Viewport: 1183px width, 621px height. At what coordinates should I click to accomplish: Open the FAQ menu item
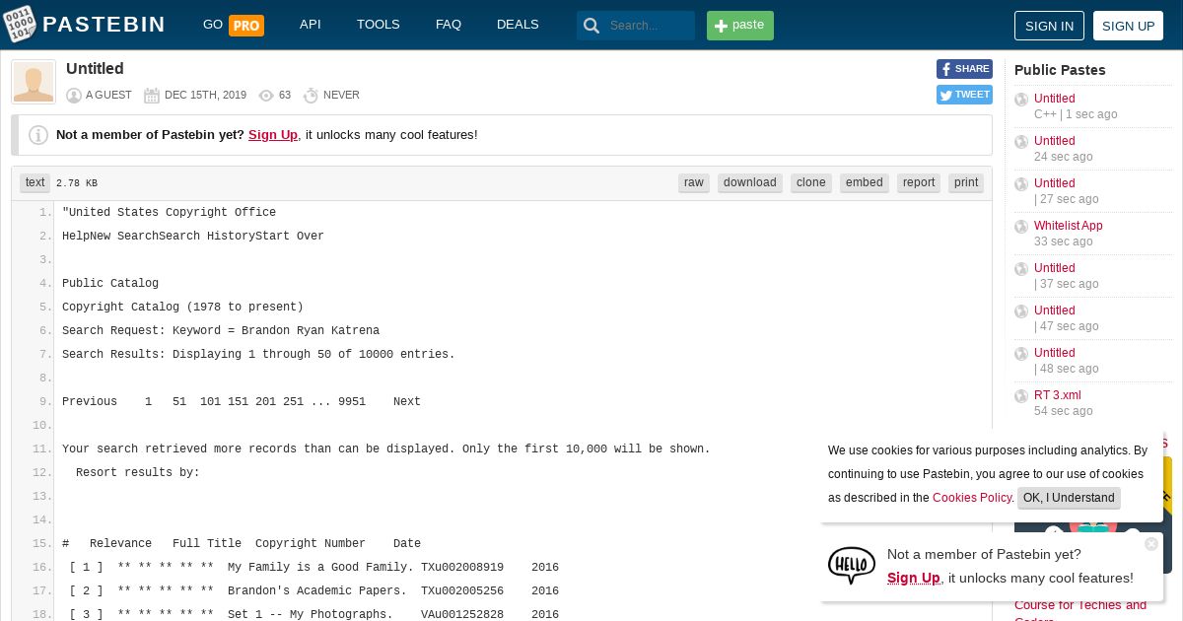pos(449,25)
